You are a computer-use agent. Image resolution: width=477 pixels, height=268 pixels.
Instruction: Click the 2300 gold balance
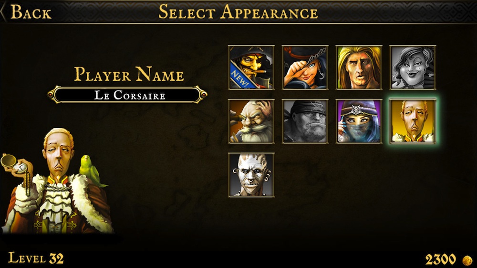[440, 259]
